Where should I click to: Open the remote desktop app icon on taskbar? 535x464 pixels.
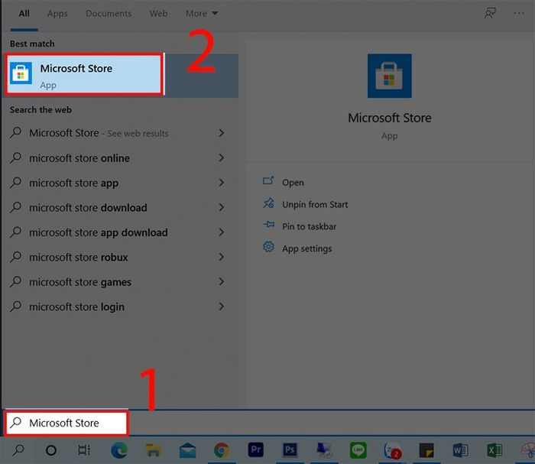pyautogui.click(x=324, y=450)
